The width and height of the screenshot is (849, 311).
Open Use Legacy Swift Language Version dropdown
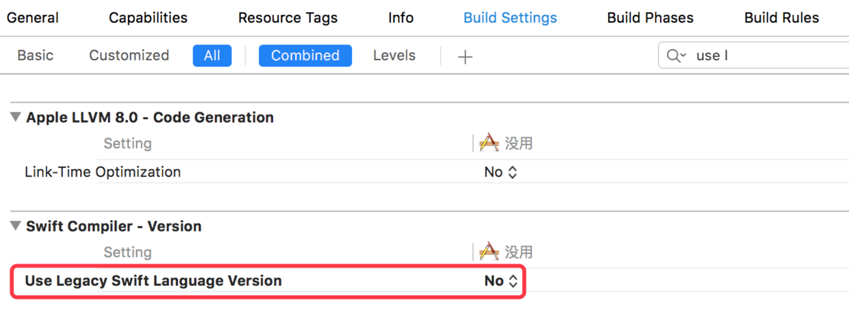(501, 281)
